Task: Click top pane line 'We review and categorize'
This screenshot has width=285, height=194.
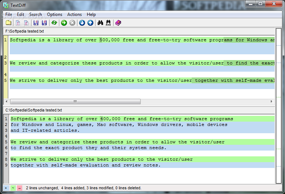Action: click(142, 63)
